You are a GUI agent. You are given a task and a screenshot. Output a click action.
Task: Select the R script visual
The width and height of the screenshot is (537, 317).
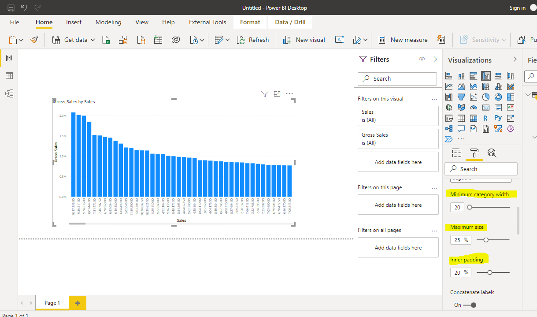(x=485, y=118)
